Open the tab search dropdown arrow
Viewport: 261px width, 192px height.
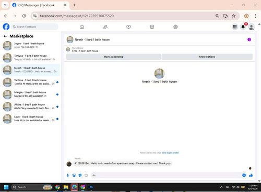5,5
